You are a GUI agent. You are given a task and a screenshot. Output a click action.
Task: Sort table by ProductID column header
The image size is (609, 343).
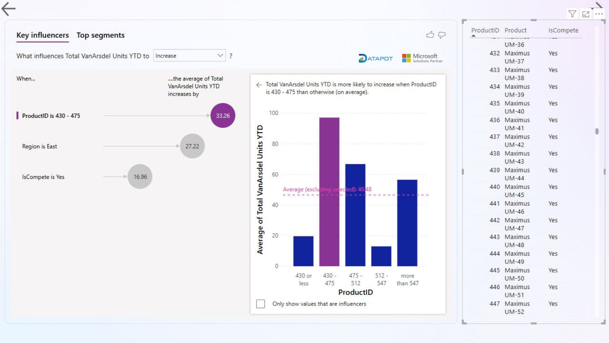[x=485, y=30]
